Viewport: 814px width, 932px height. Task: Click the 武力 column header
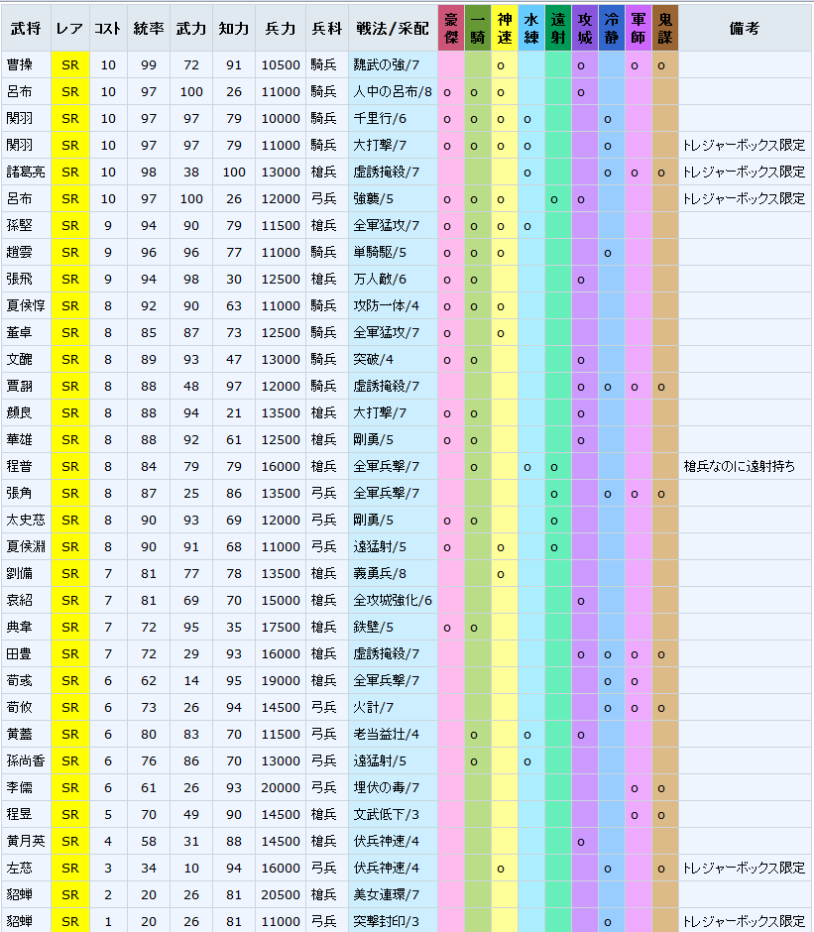191,28
